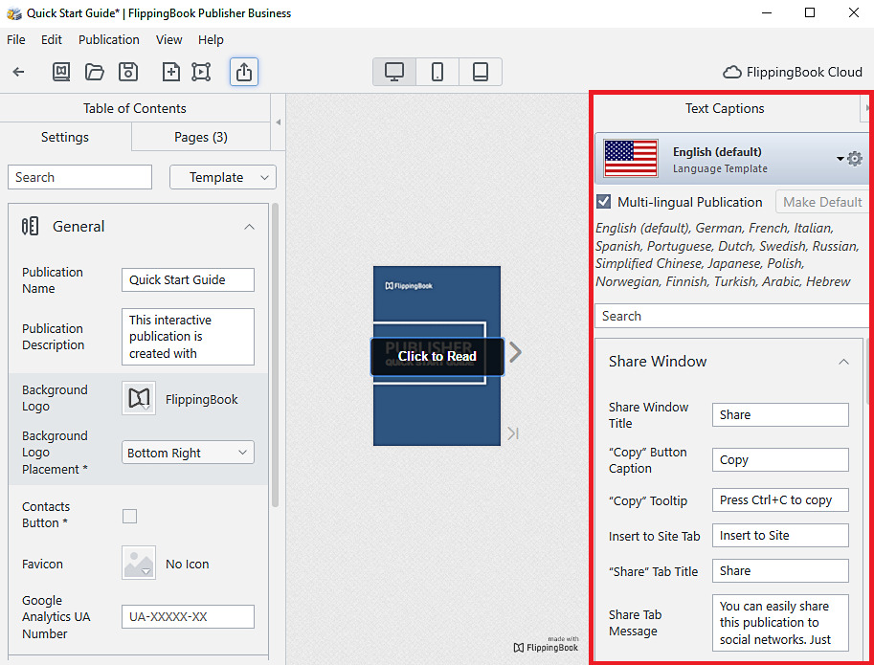Edit the Copy Tooltip field

coord(780,500)
